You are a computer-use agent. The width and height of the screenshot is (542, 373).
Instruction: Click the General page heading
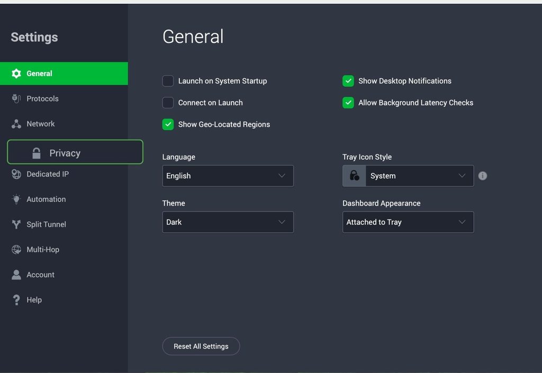tap(193, 37)
